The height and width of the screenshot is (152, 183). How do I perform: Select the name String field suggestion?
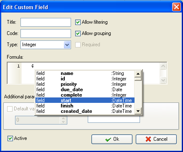(85, 73)
